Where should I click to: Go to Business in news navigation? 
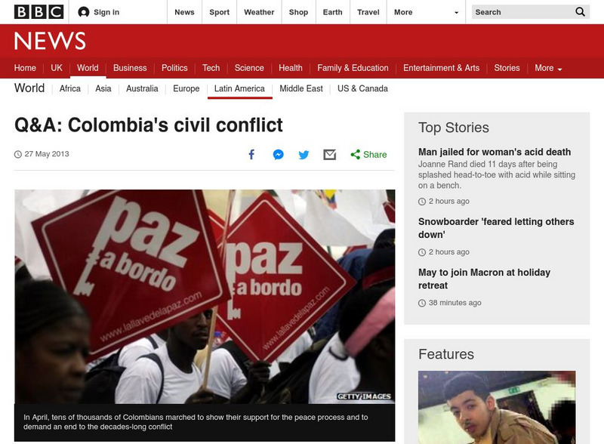[x=130, y=68]
